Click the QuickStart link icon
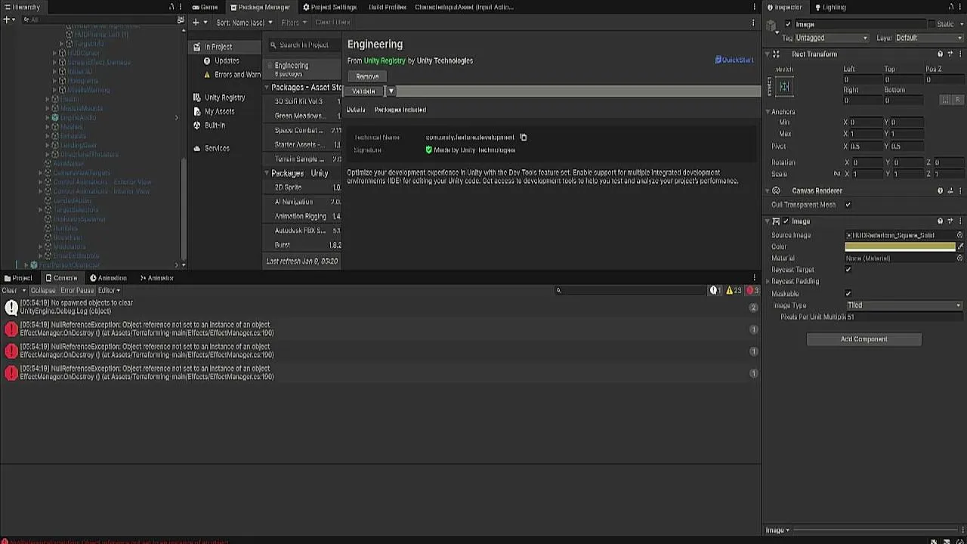This screenshot has width=967, height=544. pos(718,60)
